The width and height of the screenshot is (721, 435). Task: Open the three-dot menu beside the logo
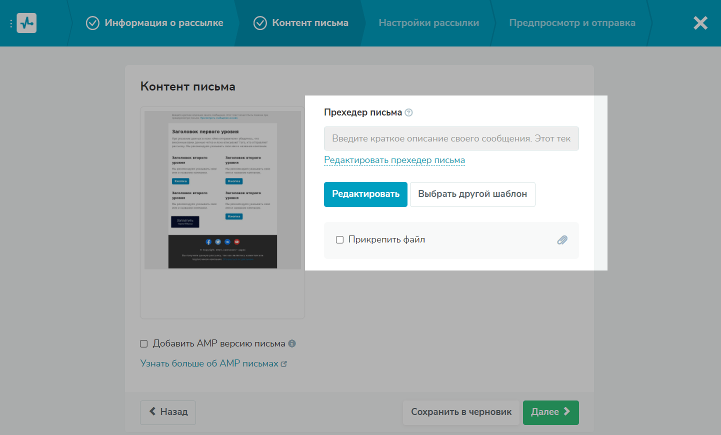[x=11, y=23]
